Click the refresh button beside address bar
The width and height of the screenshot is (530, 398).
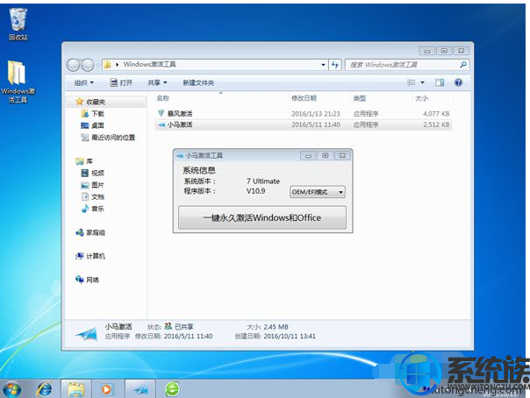335,65
